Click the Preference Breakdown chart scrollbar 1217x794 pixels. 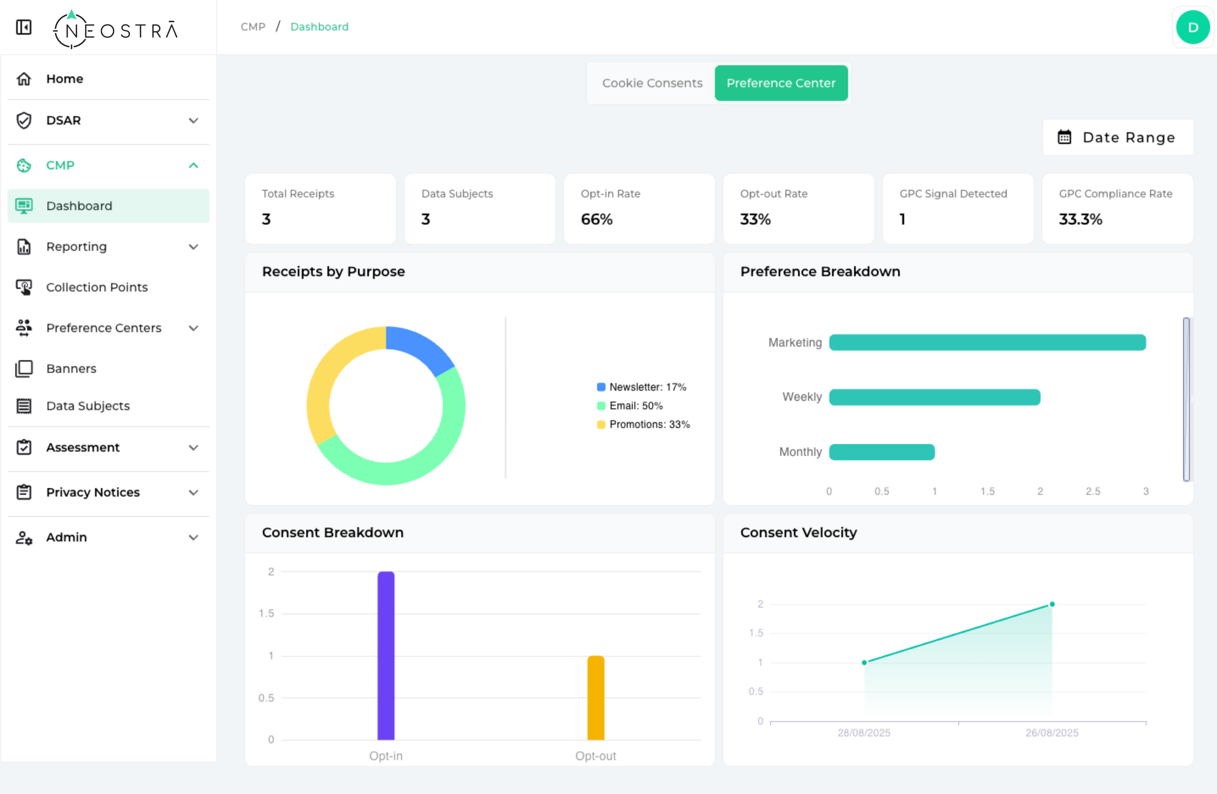coord(1186,399)
